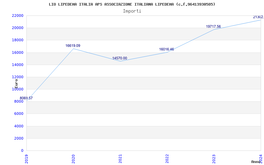This screenshot has height=165, width=264.
Task: Click the y-axis value 8000
Action: point(18,102)
